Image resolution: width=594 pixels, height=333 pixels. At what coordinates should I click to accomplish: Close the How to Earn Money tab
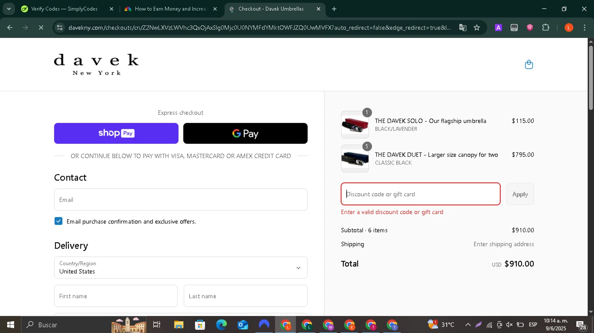click(215, 9)
